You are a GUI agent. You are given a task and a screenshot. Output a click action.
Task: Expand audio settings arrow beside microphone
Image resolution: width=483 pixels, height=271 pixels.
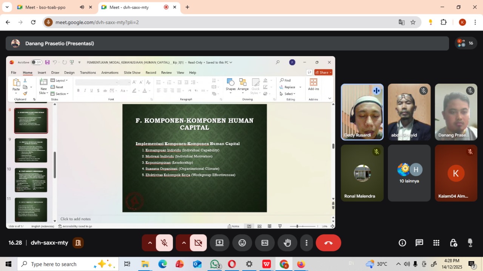tap(150, 243)
